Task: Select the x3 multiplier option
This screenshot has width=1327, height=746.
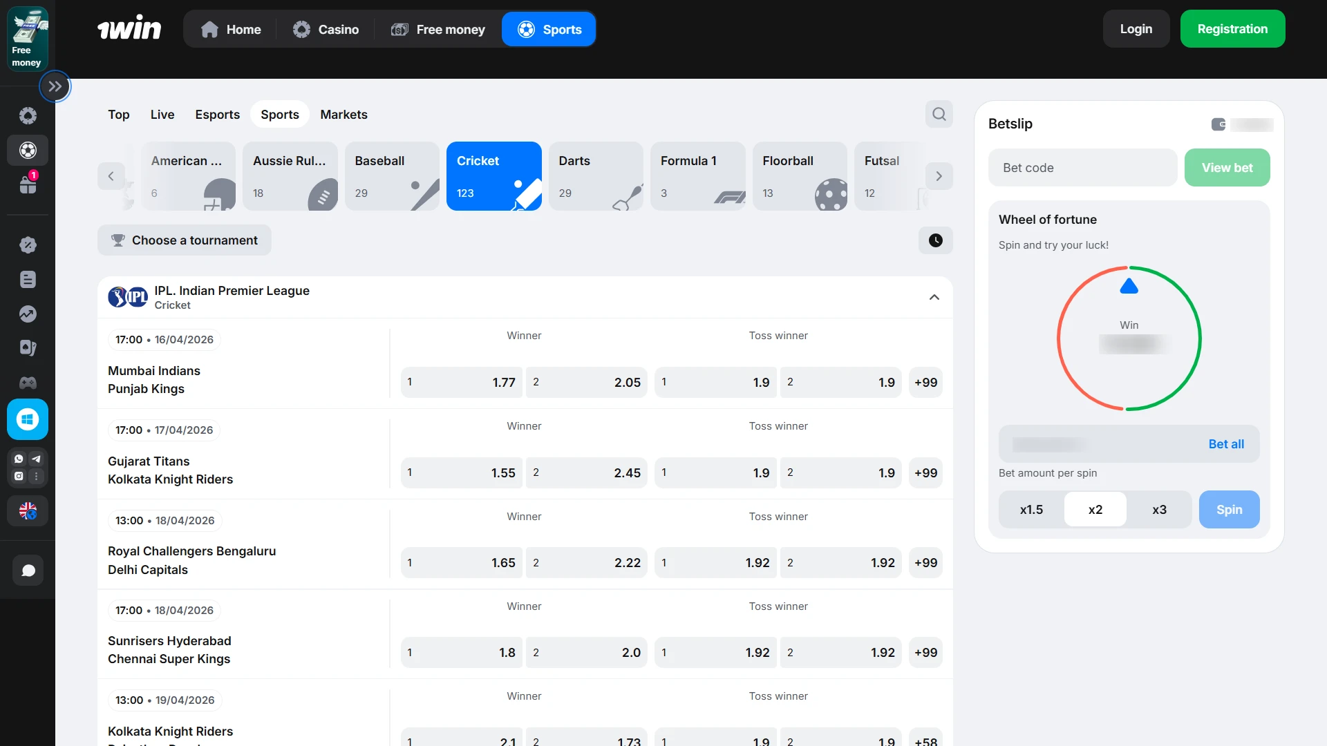Action: [x=1159, y=510]
